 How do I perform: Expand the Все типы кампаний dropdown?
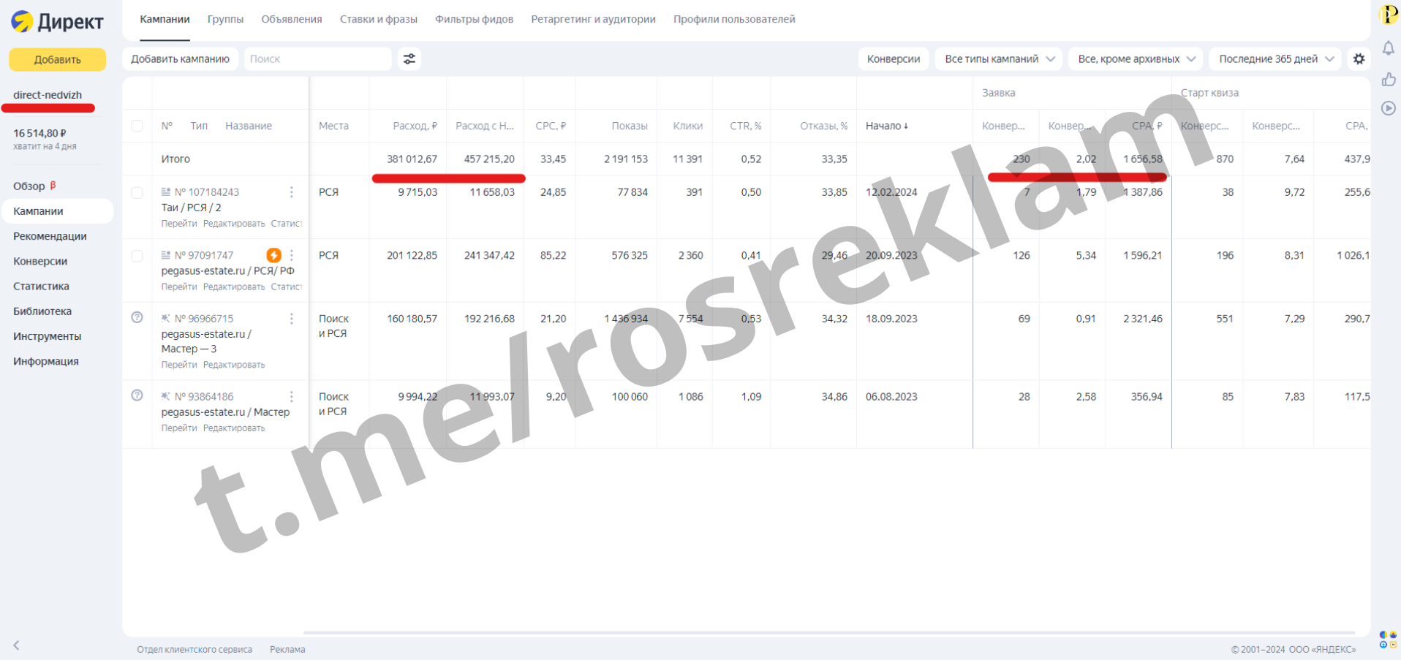pos(999,59)
